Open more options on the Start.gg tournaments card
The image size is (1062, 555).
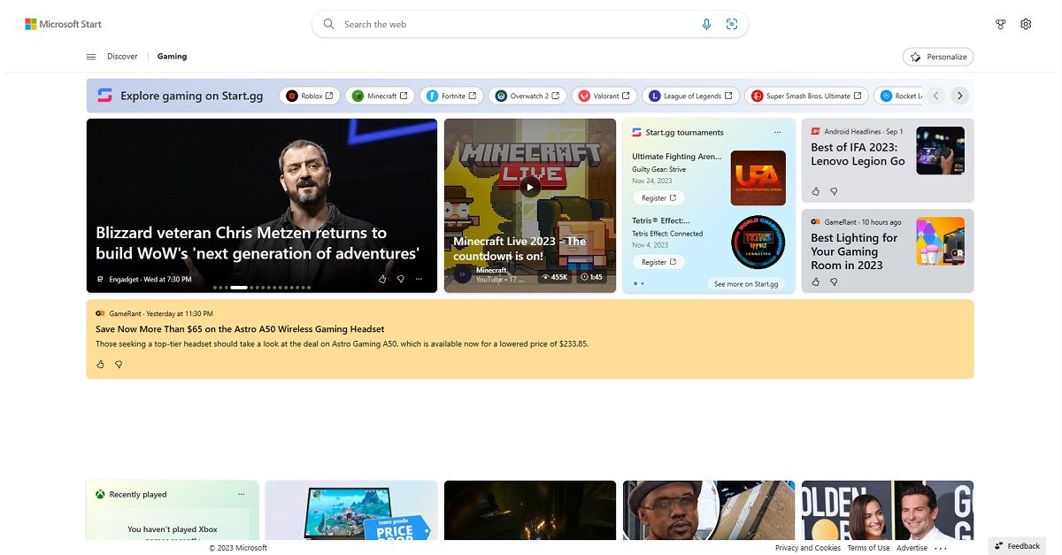coord(777,131)
